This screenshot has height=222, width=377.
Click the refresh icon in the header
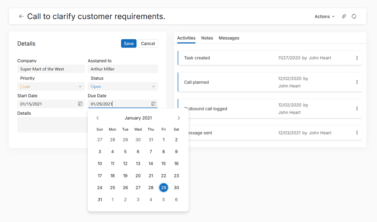[x=354, y=16]
